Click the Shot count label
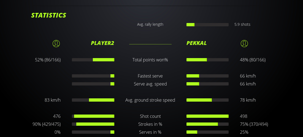The width and height of the screenshot is (303, 137). [150, 116]
